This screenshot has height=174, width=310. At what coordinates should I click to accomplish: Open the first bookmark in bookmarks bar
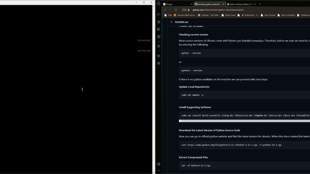tap(168, 15)
